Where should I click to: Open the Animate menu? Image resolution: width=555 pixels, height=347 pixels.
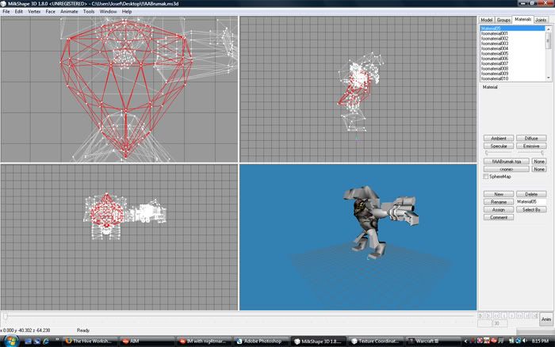[69, 11]
